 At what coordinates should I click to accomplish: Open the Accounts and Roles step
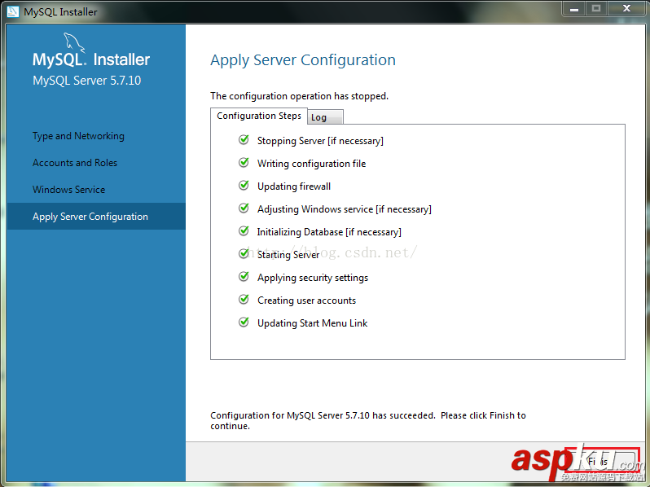point(75,163)
